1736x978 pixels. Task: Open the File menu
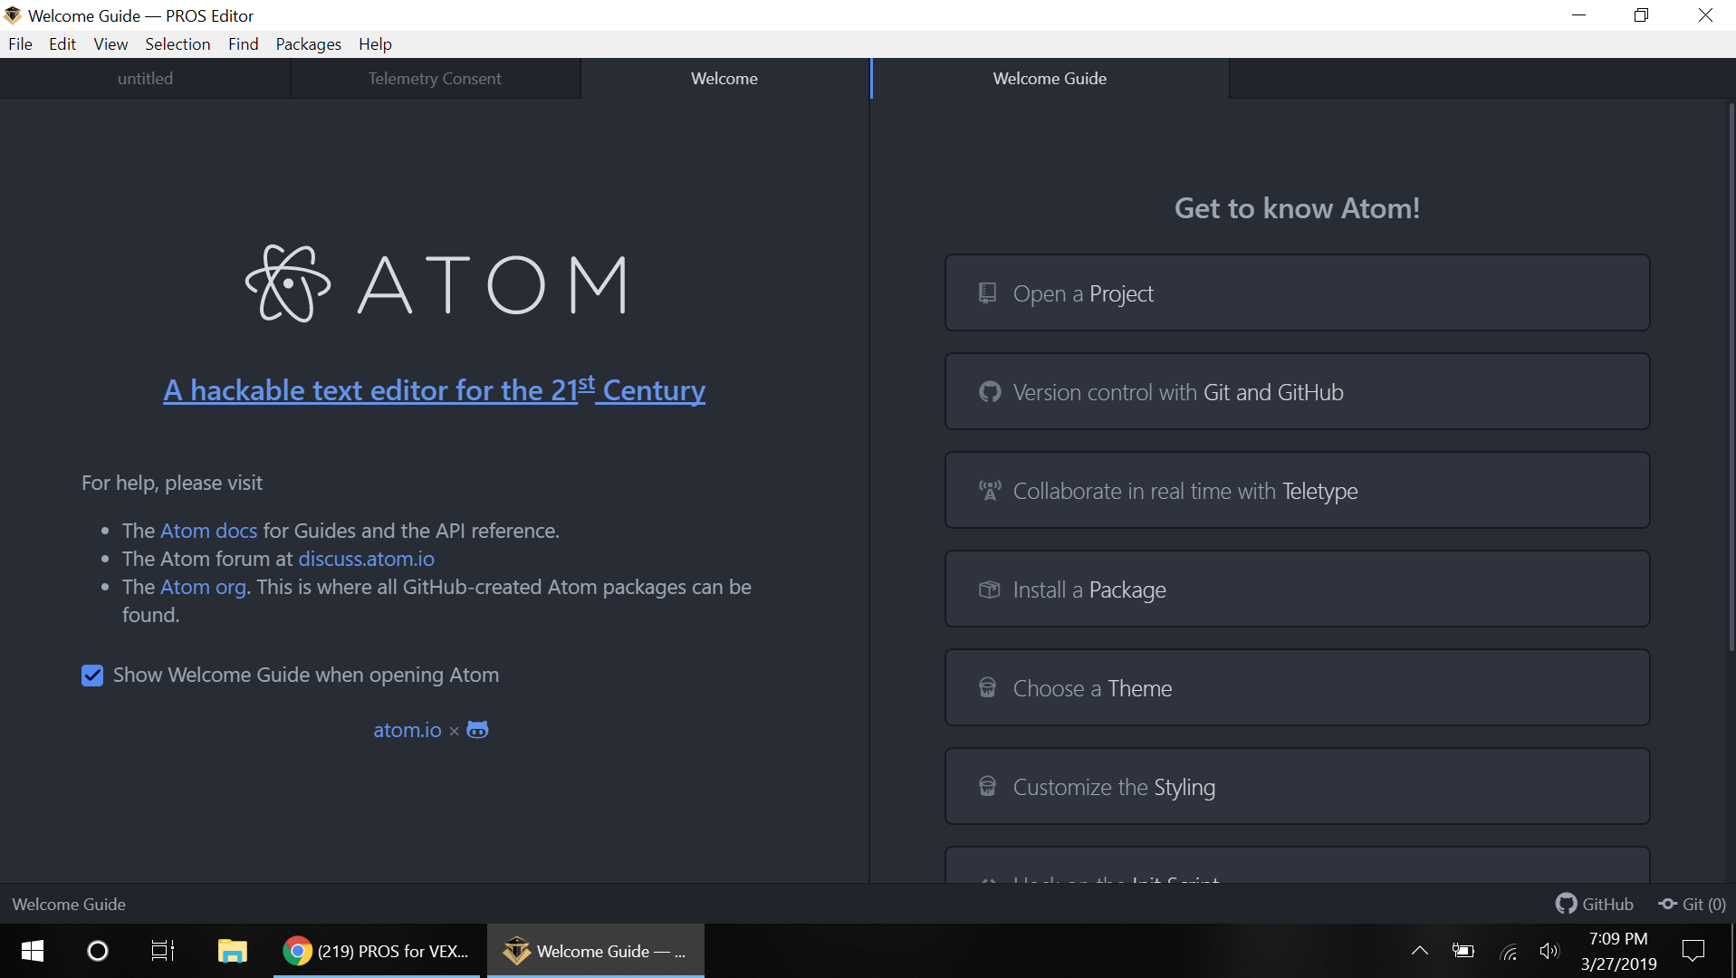[20, 43]
